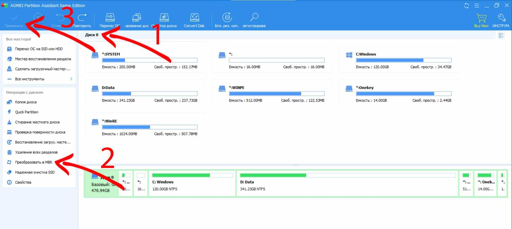Toggle the partition view layout icon
512x229 pixels.
(501, 35)
